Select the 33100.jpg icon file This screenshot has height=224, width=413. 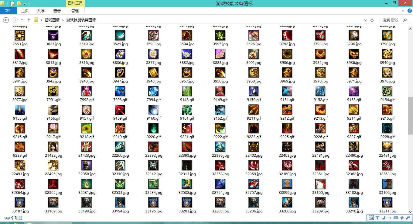click(320, 184)
